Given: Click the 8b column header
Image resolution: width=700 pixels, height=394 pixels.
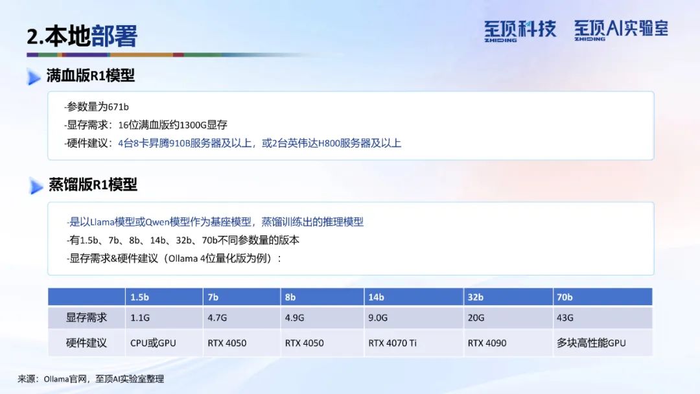Looking at the screenshot, I should (x=322, y=297).
